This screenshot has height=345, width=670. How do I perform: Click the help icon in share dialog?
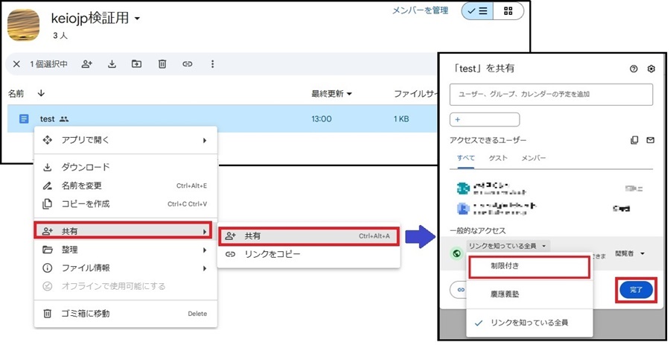(x=634, y=69)
